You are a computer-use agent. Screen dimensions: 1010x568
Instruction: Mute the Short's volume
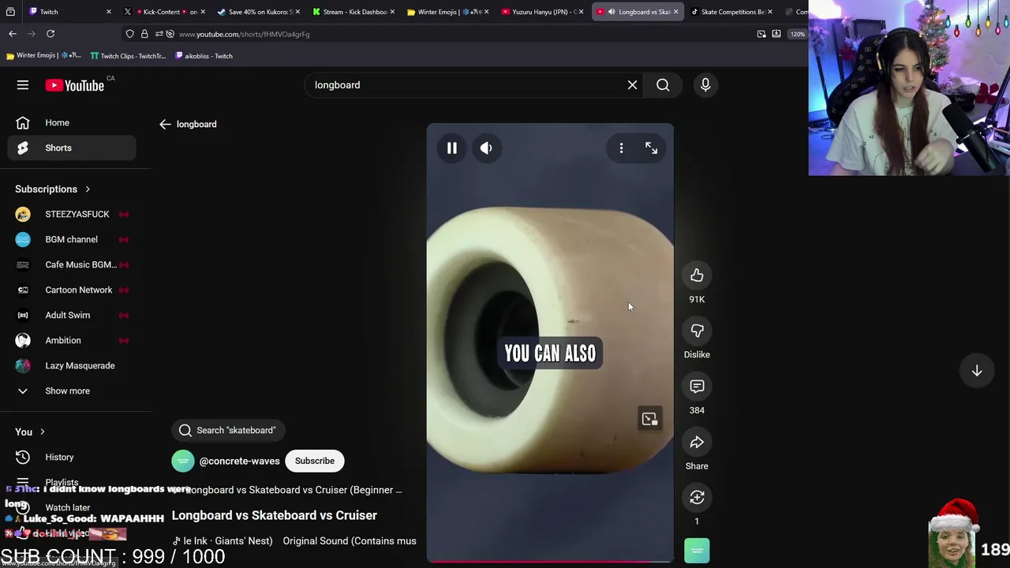point(486,148)
